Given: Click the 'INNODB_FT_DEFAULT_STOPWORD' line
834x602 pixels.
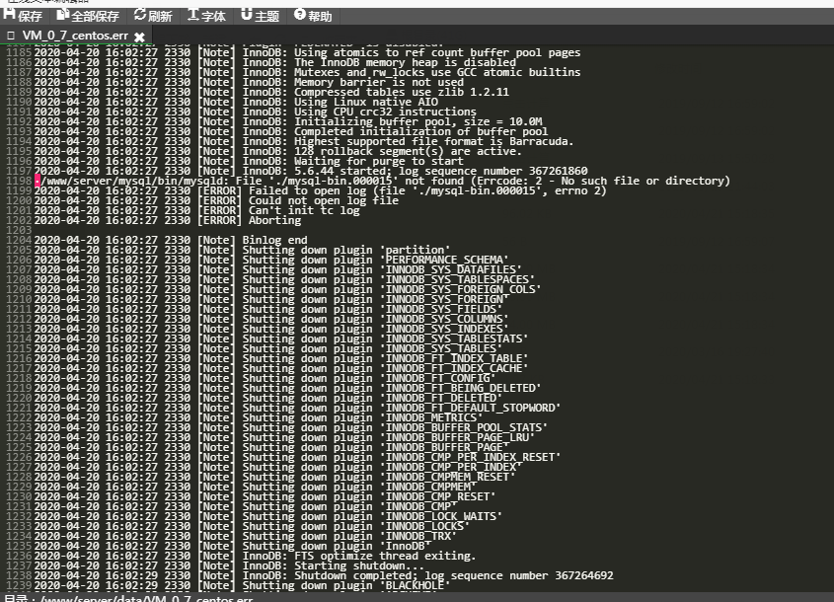Looking at the screenshot, I should [x=297, y=408].
